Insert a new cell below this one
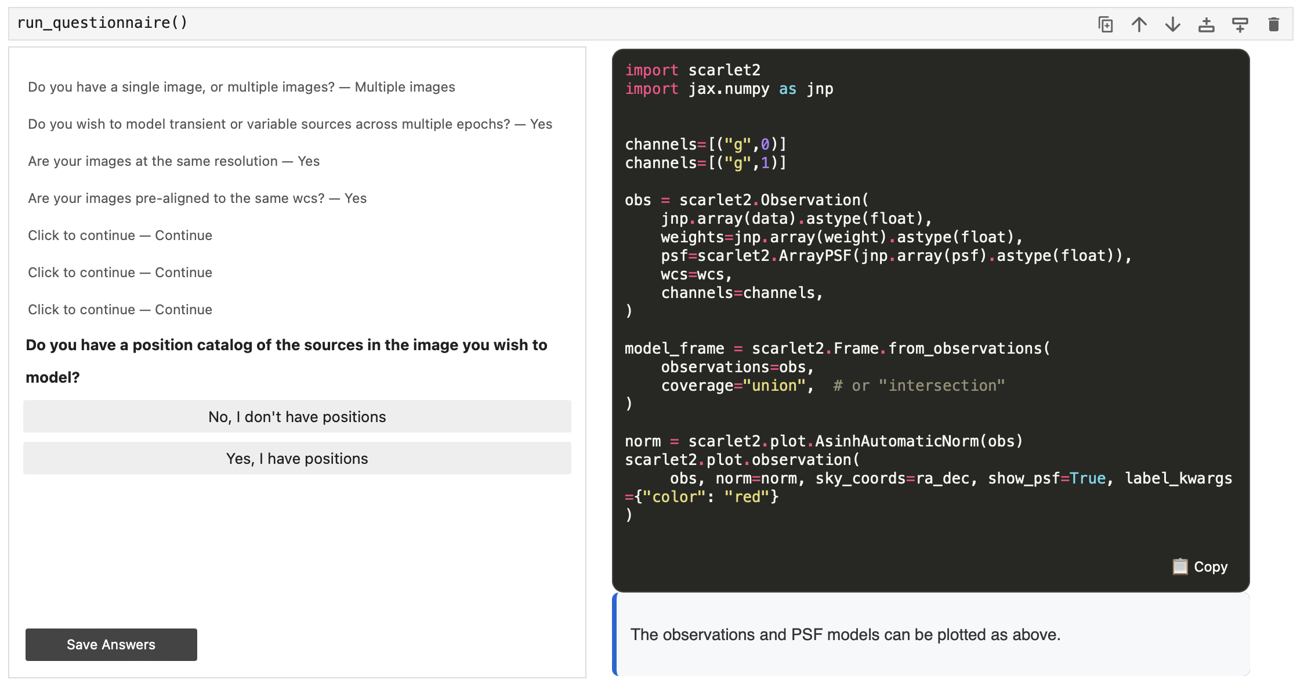This screenshot has height=683, width=1304. point(1240,24)
